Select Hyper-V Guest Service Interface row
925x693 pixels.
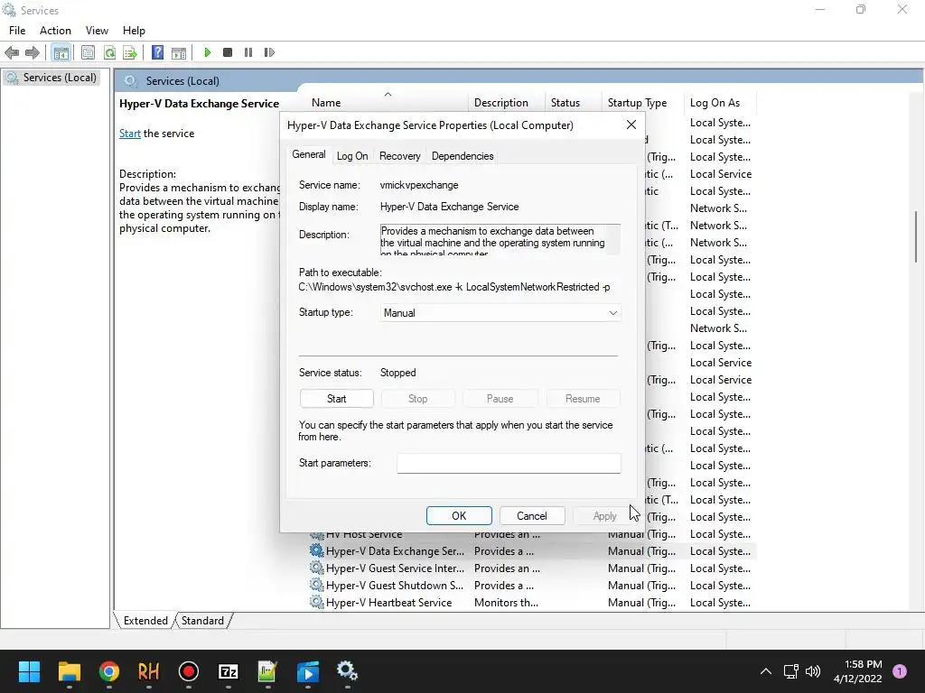tap(531, 568)
